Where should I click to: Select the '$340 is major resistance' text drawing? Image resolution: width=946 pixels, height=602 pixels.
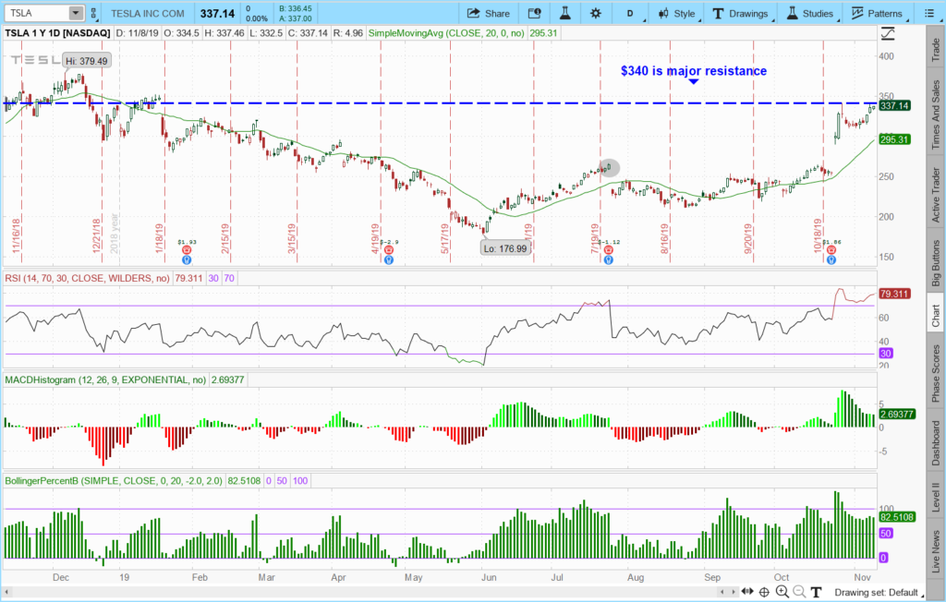click(694, 71)
